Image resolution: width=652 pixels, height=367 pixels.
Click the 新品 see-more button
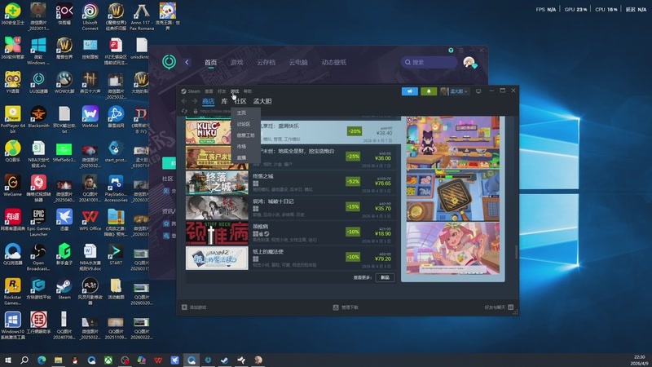(385, 277)
